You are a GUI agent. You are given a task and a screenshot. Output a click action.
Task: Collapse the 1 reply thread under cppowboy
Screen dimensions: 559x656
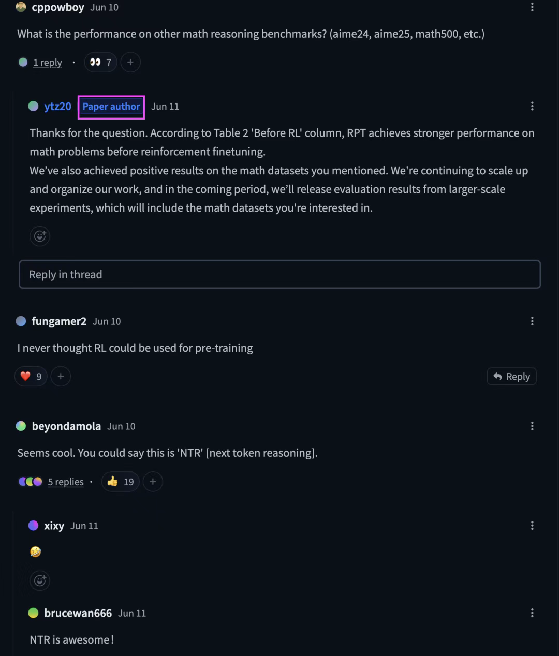click(x=47, y=63)
